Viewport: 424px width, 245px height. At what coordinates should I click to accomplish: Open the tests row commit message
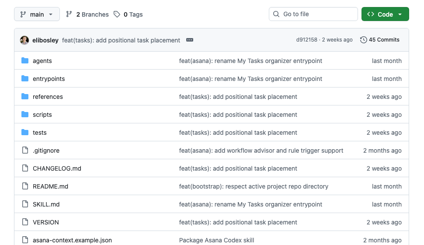point(238,133)
